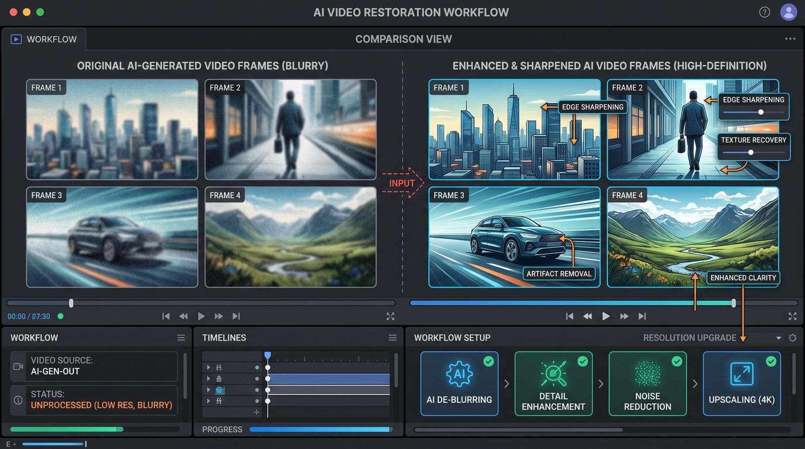Skip to end in the original frames player
The height and width of the screenshot is (449, 805).
pyautogui.click(x=236, y=316)
